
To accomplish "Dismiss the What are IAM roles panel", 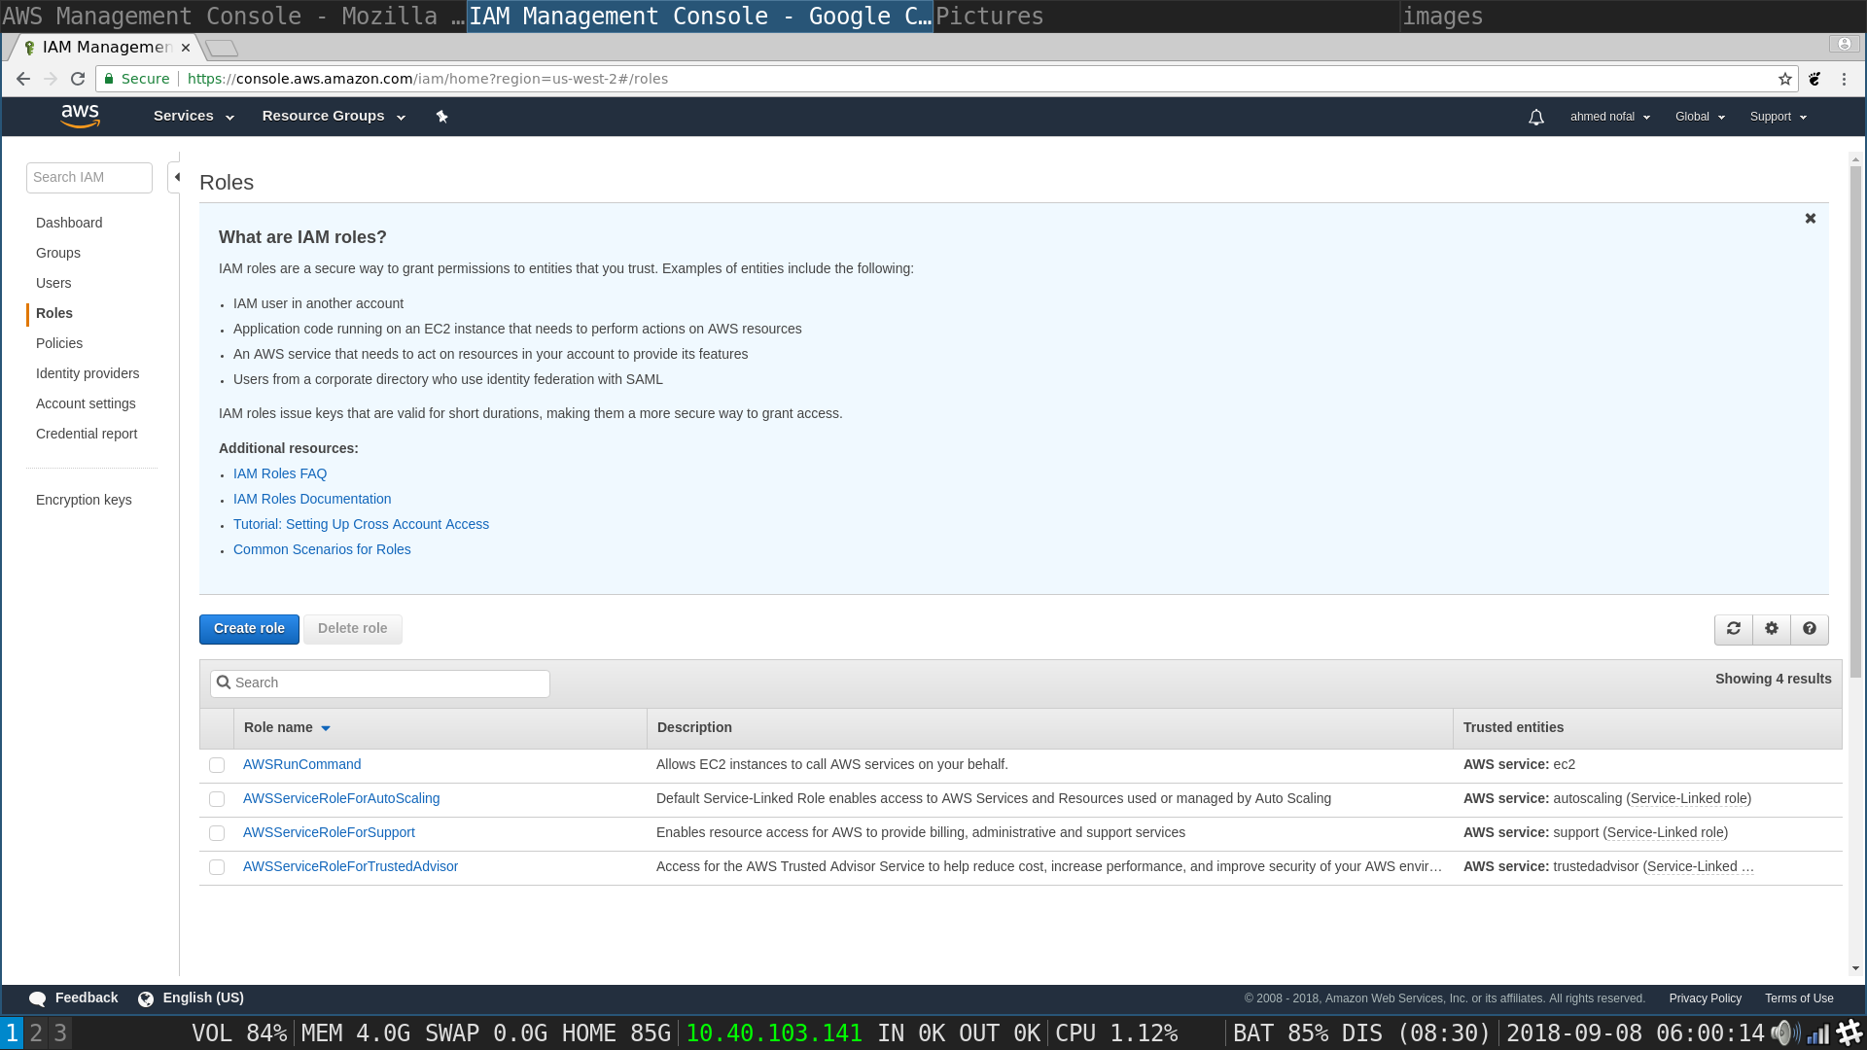I will 1810,219.
